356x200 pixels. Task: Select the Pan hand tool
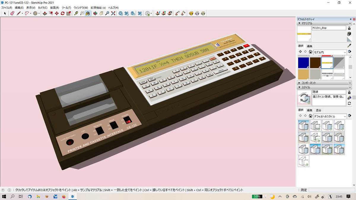[101, 13]
